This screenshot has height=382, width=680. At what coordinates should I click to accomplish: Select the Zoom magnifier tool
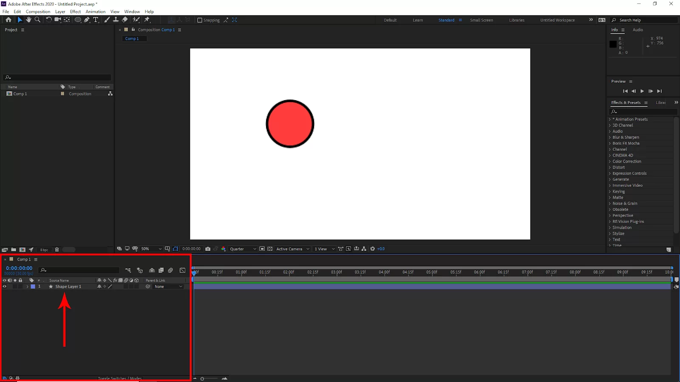tap(37, 20)
